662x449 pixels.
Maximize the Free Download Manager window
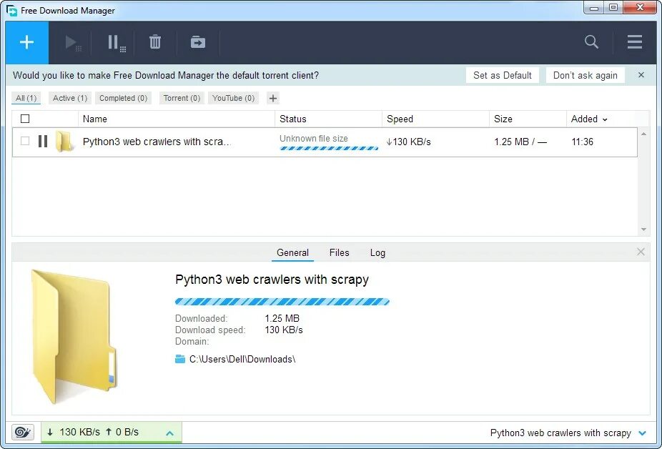pos(613,8)
